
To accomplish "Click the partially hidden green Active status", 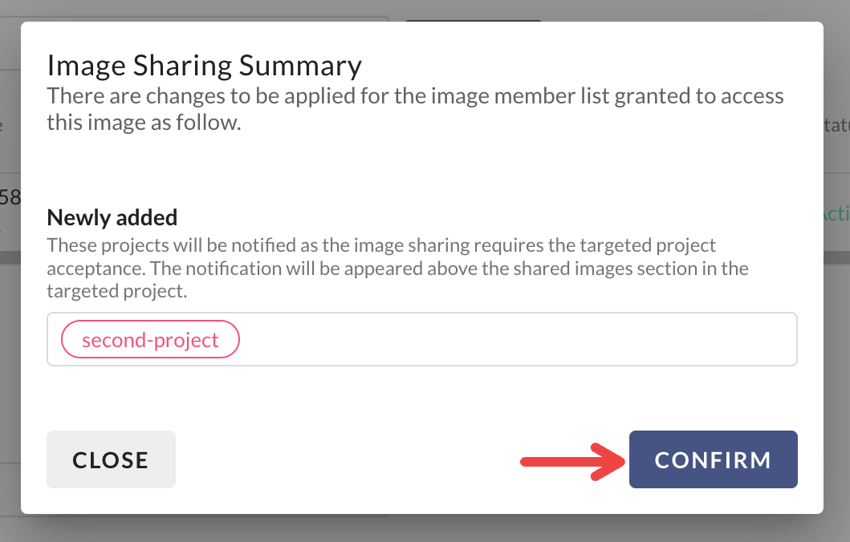I will pos(836,214).
